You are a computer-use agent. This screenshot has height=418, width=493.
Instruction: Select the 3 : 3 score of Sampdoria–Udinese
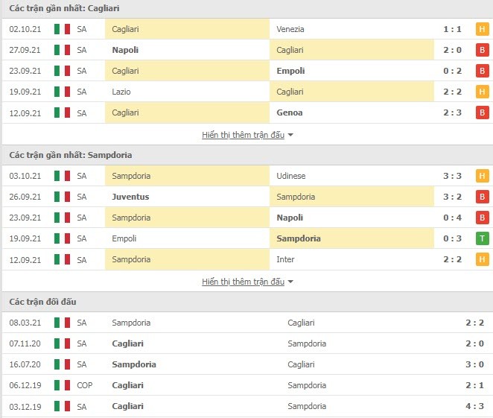coord(453,176)
